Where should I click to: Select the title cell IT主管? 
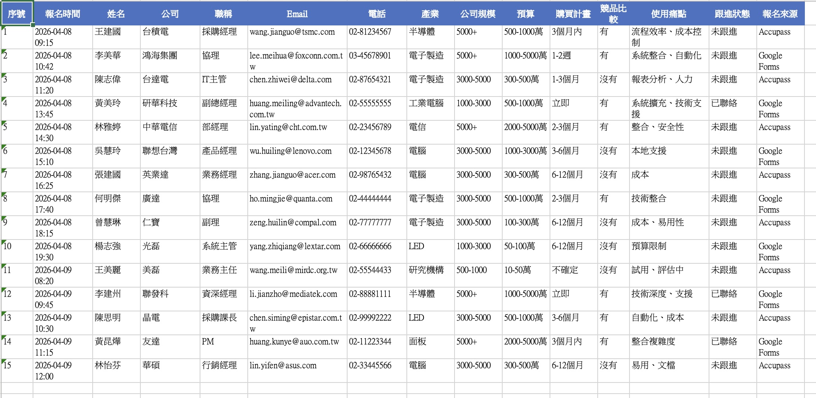(x=223, y=85)
